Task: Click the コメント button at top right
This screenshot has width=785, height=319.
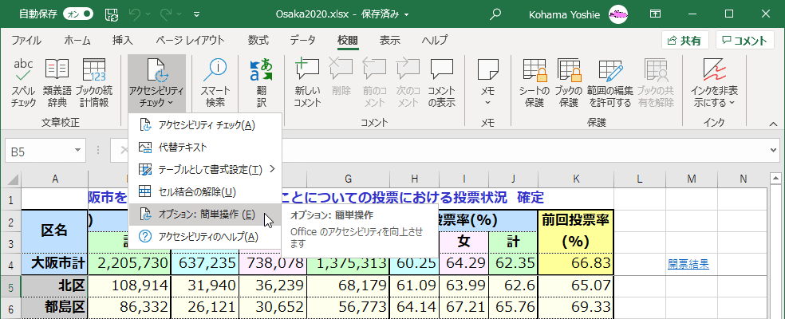Action: click(x=745, y=41)
